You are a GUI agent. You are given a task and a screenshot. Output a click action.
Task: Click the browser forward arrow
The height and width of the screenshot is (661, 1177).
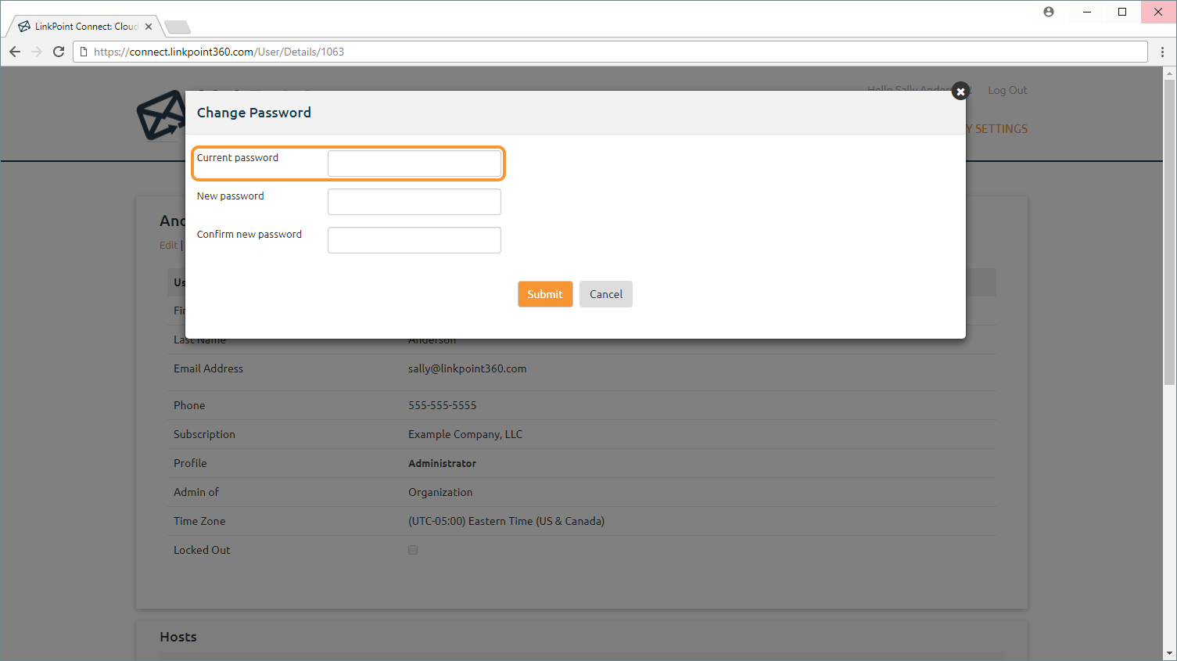click(x=37, y=52)
